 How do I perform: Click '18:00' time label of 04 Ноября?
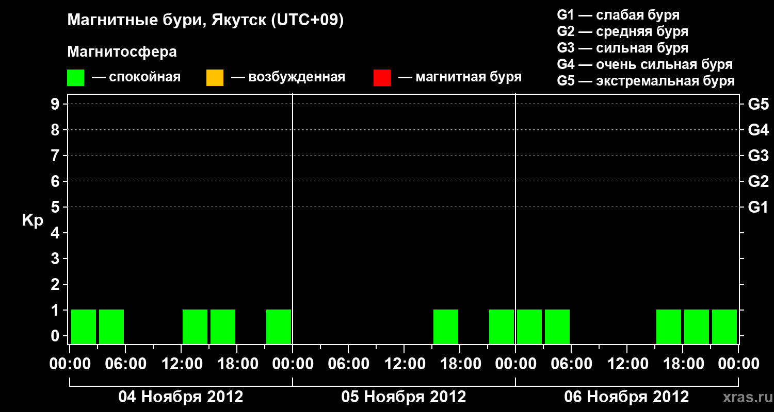coord(237,364)
